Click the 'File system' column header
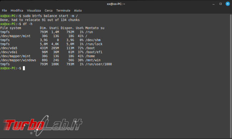The height and width of the screenshot is (139, 232). (11, 28)
